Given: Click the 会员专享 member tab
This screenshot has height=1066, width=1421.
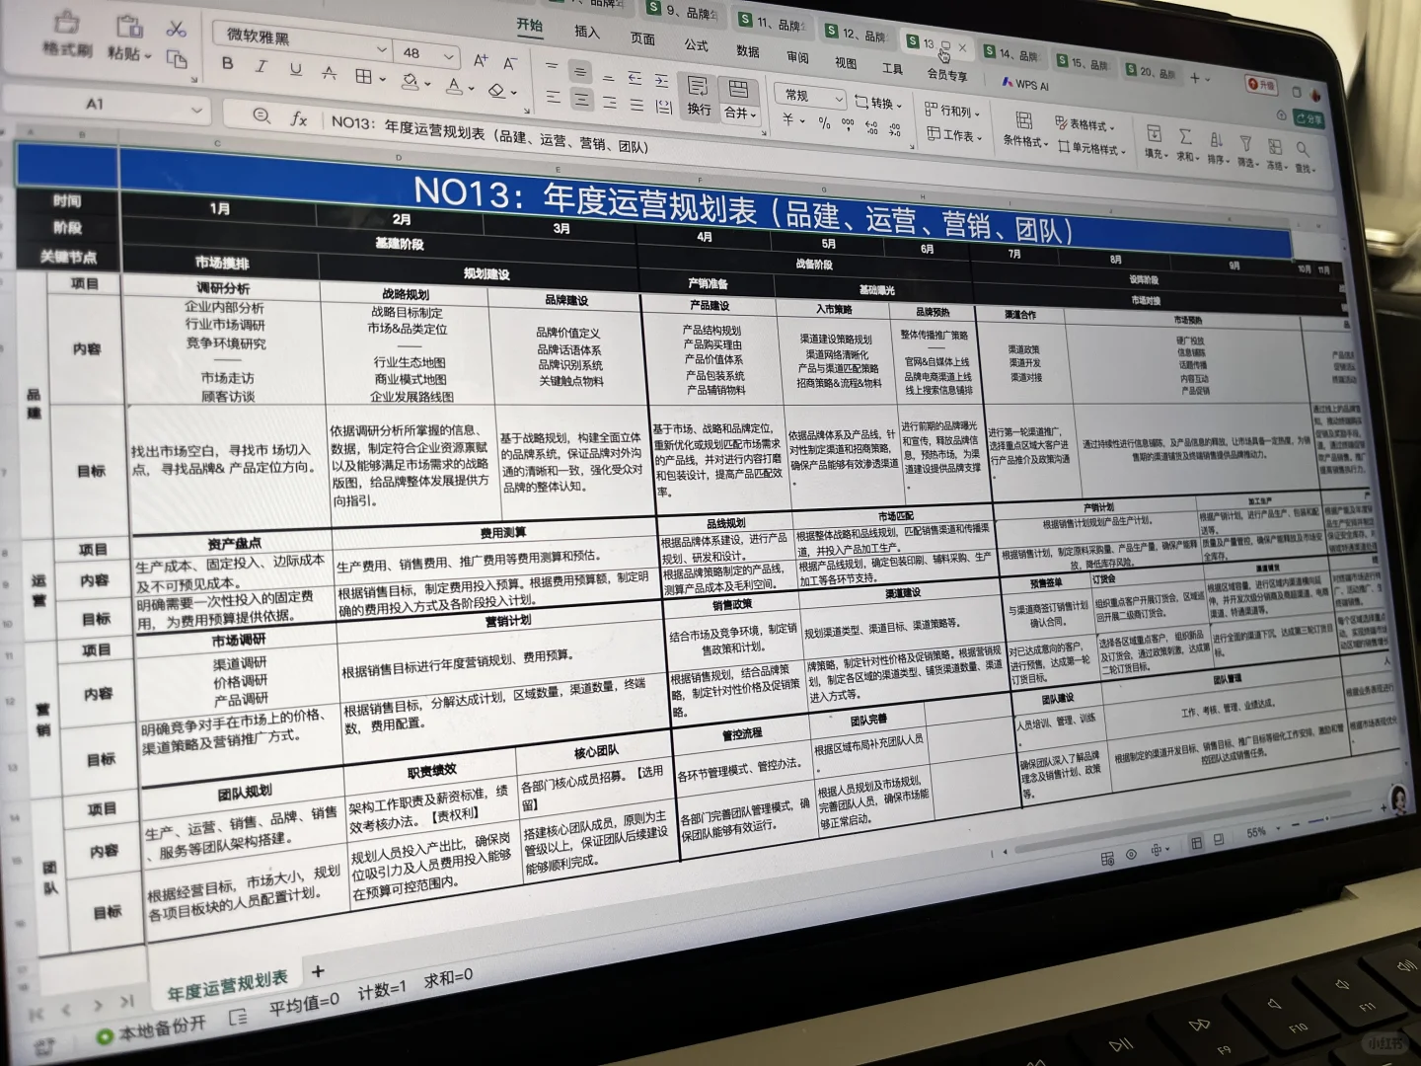Looking at the screenshot, I should (x=946, y=74).
